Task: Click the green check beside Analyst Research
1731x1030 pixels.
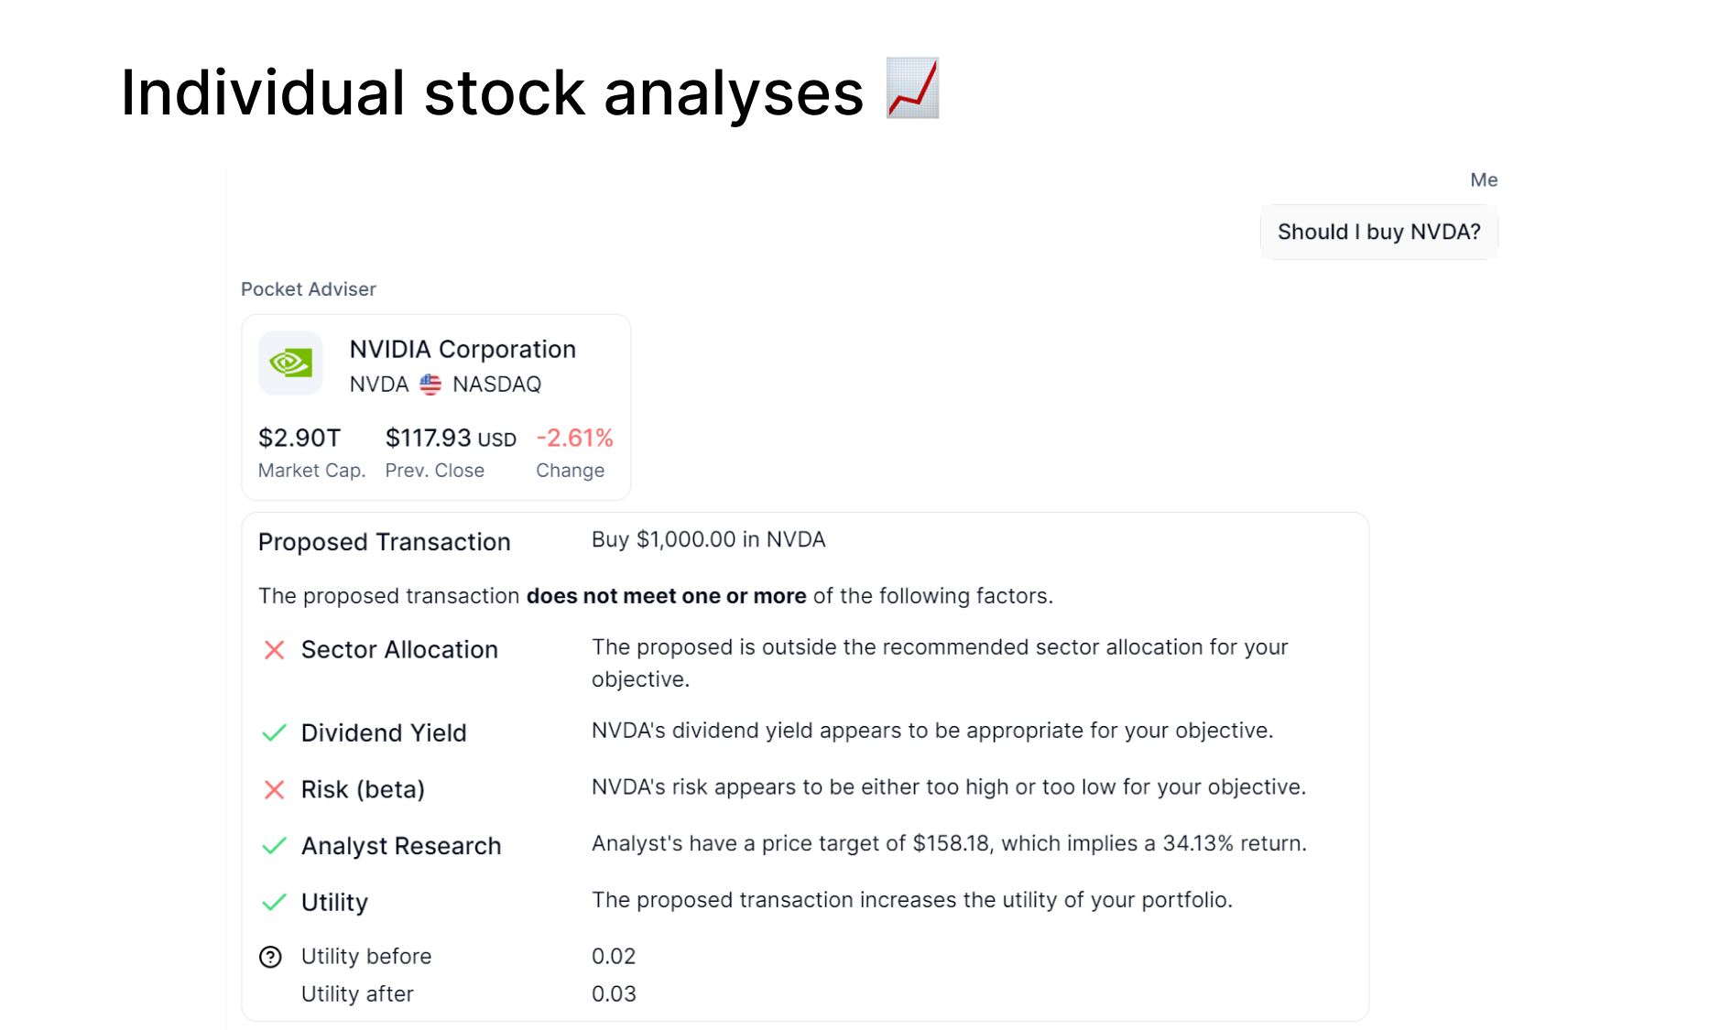Action: (274, 846)
